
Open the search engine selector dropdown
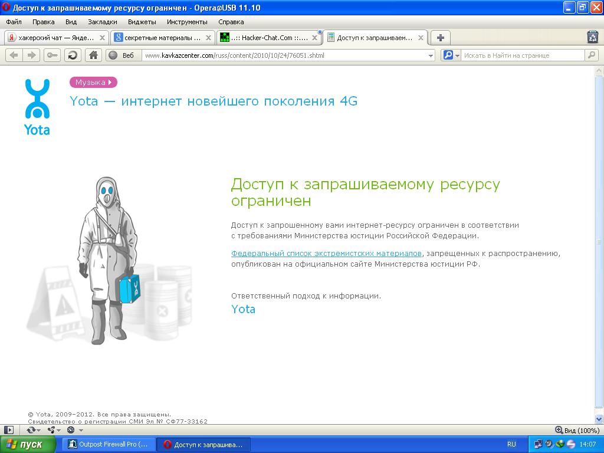pyautogui.click(x=458, y=56)
